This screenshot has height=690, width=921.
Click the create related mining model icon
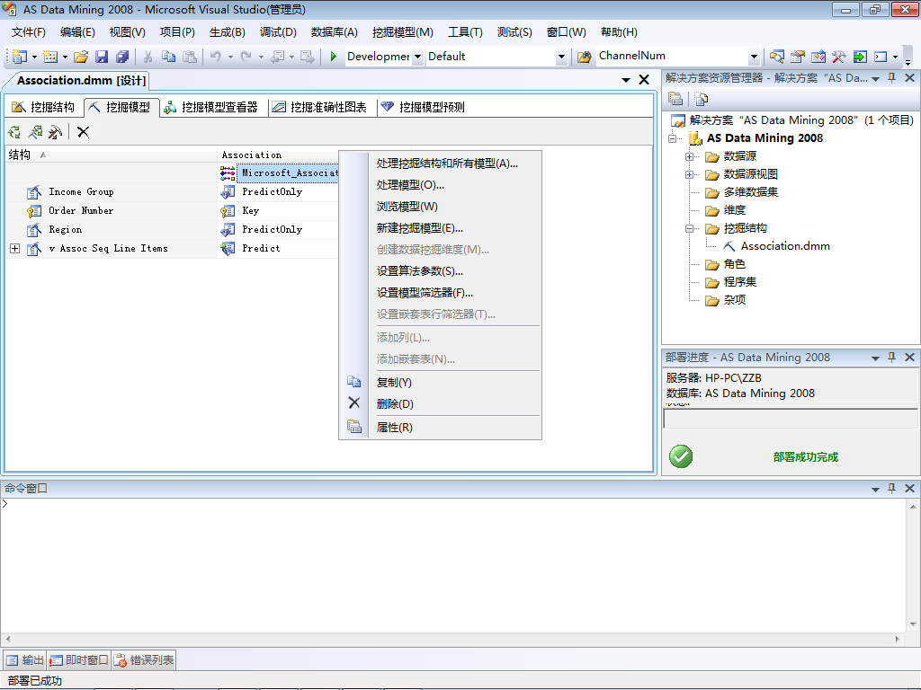coord(35,132)
